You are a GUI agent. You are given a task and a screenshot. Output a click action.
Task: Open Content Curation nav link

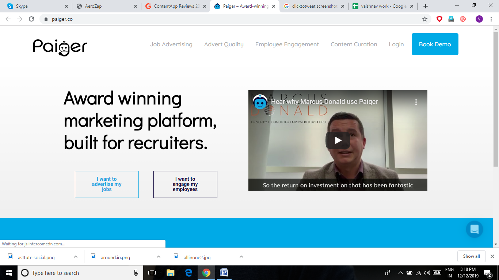tap(354, 44)
